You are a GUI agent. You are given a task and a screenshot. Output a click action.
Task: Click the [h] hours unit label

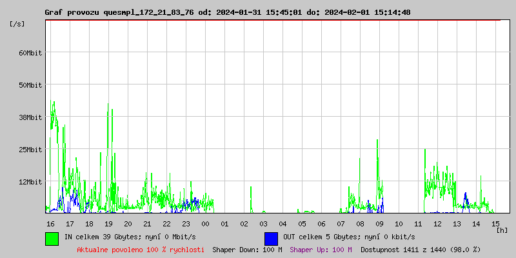tap(502, 230)
